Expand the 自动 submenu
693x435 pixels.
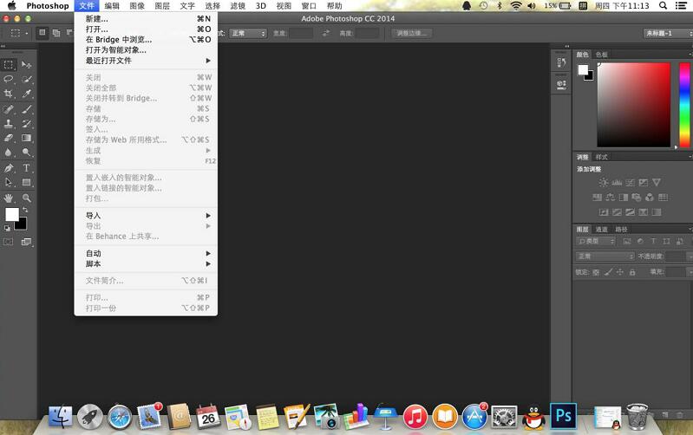[x=147, y=254]
